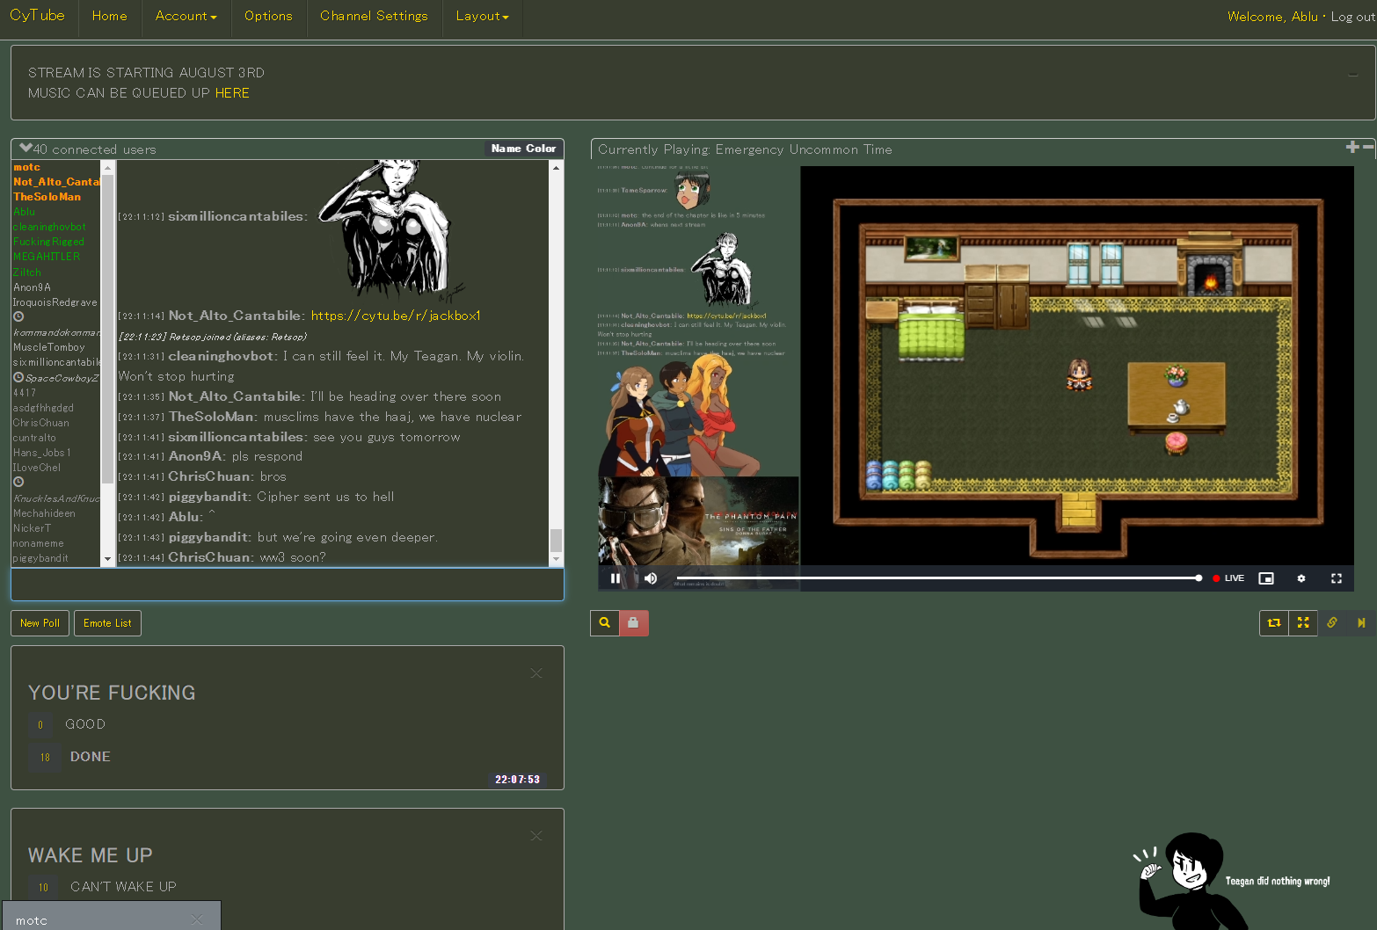Open the cytu.be jackbox1 chat link
Image resolution: width=1377 pixels, height=930 pixels.
click(x=396, y=316)
